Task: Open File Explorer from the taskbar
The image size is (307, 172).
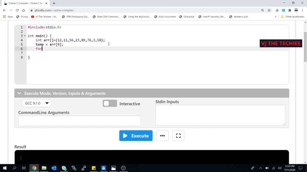Action: coord(44,168)
